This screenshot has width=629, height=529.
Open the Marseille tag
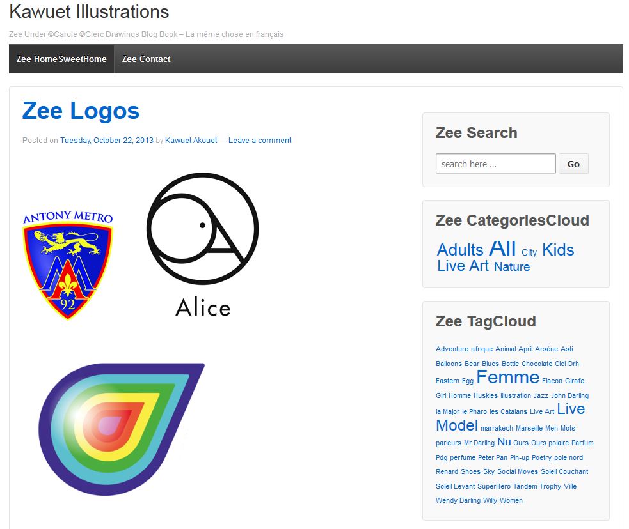point(529,428)
